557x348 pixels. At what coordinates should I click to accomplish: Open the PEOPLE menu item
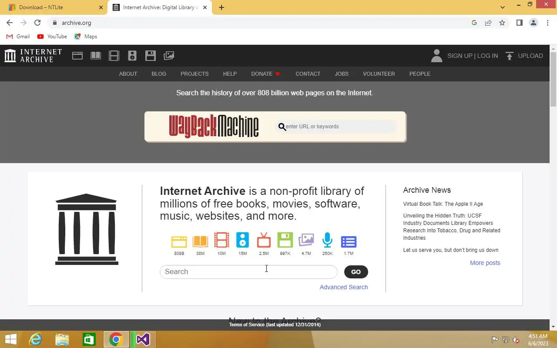(420, 74)
